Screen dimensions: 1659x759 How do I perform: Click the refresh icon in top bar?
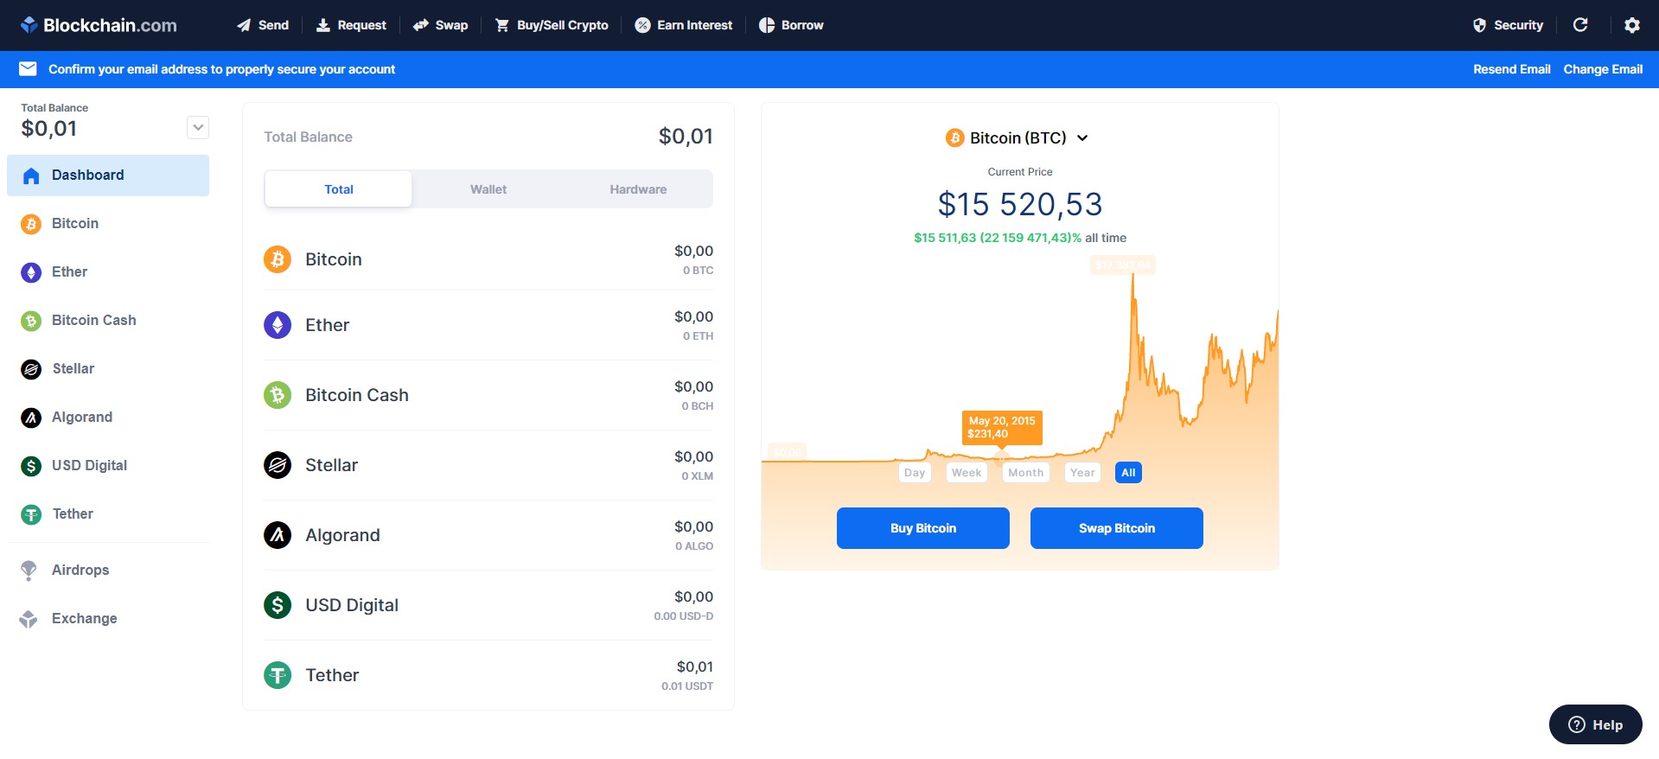pos(1579,25)
